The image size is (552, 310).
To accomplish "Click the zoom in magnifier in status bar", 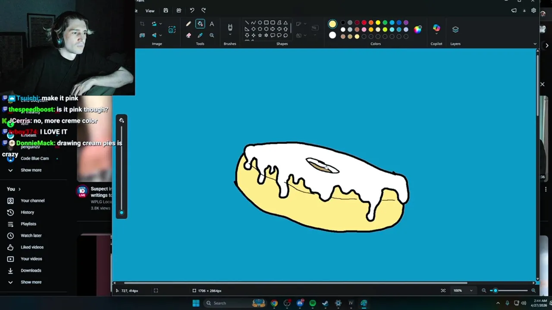I will [533, 291].
